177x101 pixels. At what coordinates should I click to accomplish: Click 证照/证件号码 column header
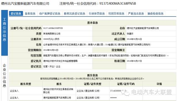(x=126, y=84)
